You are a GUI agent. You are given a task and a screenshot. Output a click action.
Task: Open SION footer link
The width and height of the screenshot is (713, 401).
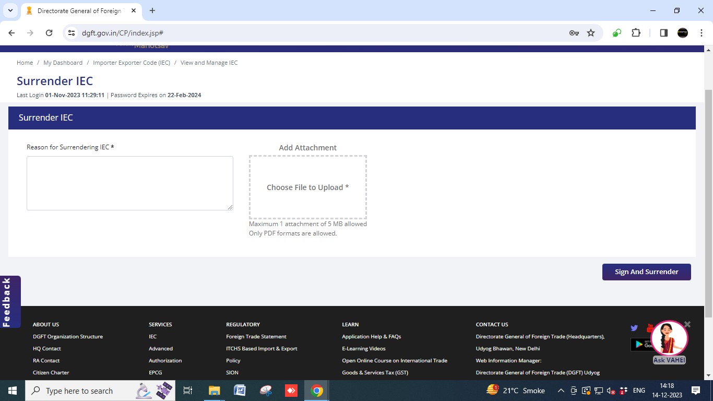232,373
